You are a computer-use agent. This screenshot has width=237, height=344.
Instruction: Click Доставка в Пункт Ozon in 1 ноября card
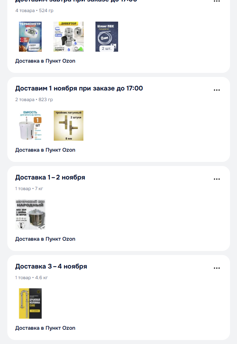click(x=45, y=150)
